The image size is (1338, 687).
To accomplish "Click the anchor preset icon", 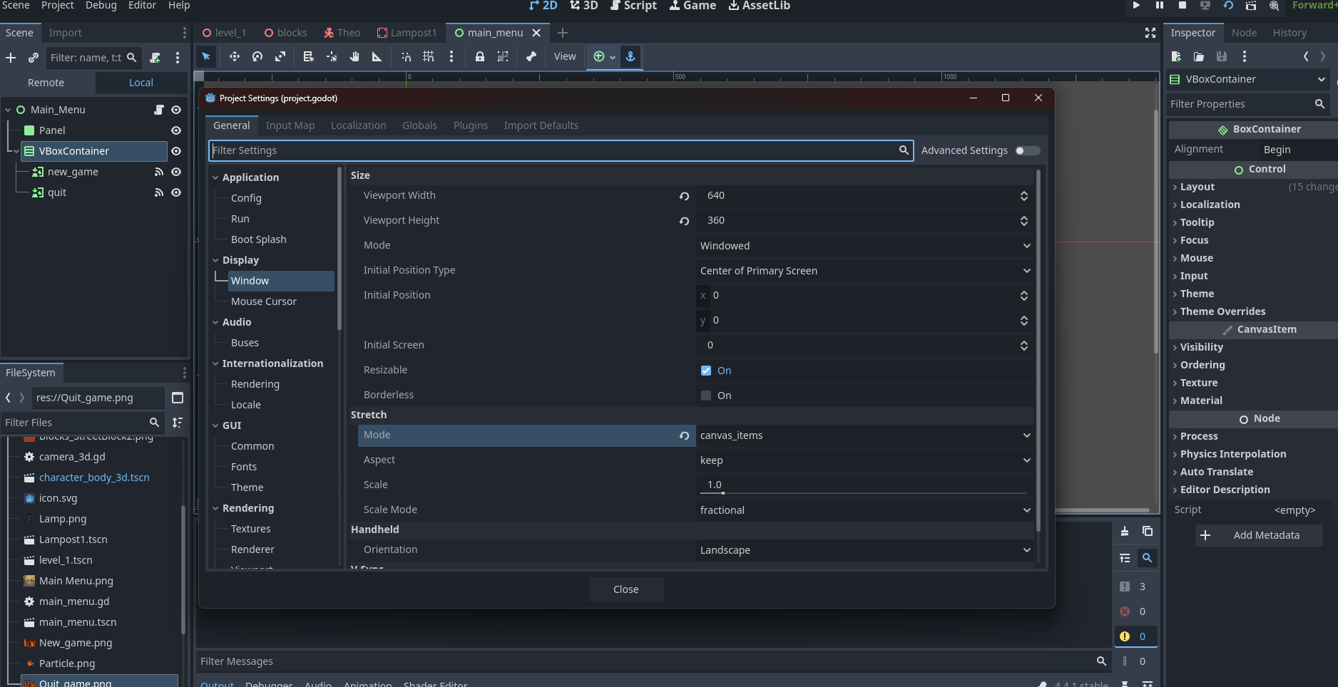I will [630, 57].
